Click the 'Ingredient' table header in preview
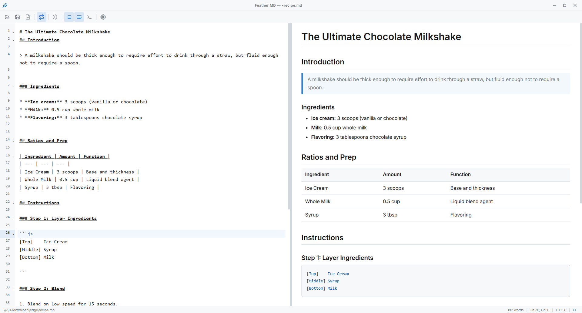 pyautogui.click(x=317, y=174)
